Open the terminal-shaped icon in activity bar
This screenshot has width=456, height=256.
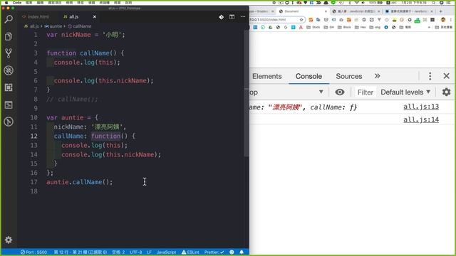point(9,105)
